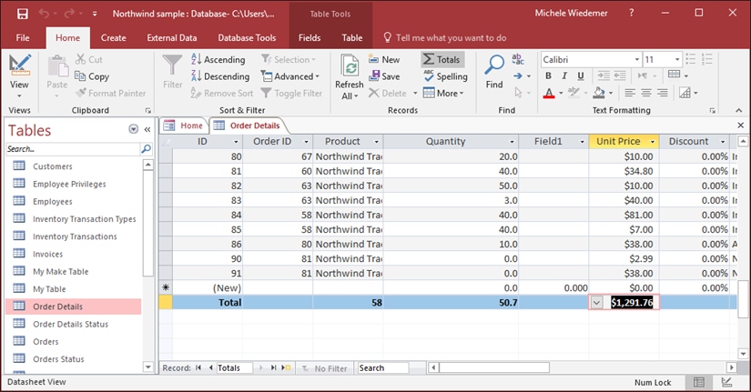Open the Total row Unit Price function dropdown
The image size is (751, 392).
[596, 303]
